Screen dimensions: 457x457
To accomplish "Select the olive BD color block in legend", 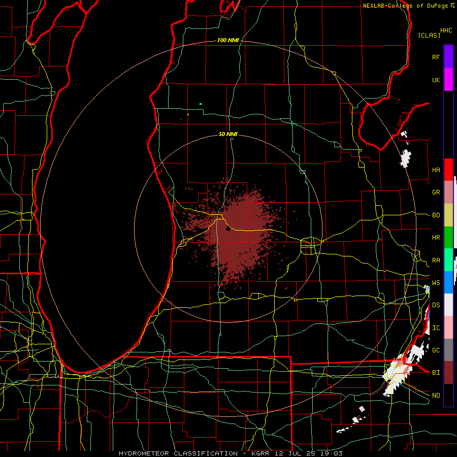I will [x=448, y=215].
